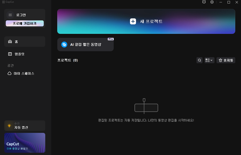Click the 프로젝트 (0) heading

68,60
